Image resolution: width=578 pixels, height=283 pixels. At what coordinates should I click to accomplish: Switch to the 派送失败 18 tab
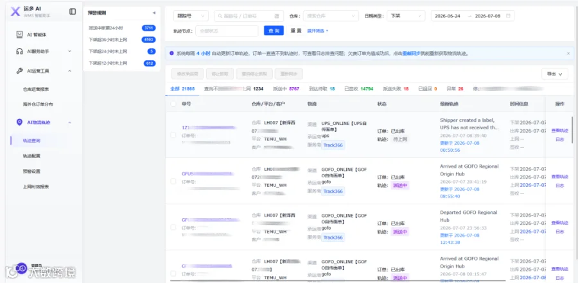[396, 89]
